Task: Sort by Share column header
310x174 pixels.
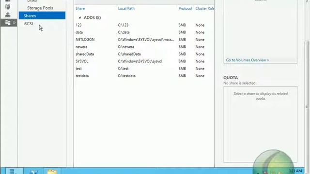Action: tap(80, 8)
